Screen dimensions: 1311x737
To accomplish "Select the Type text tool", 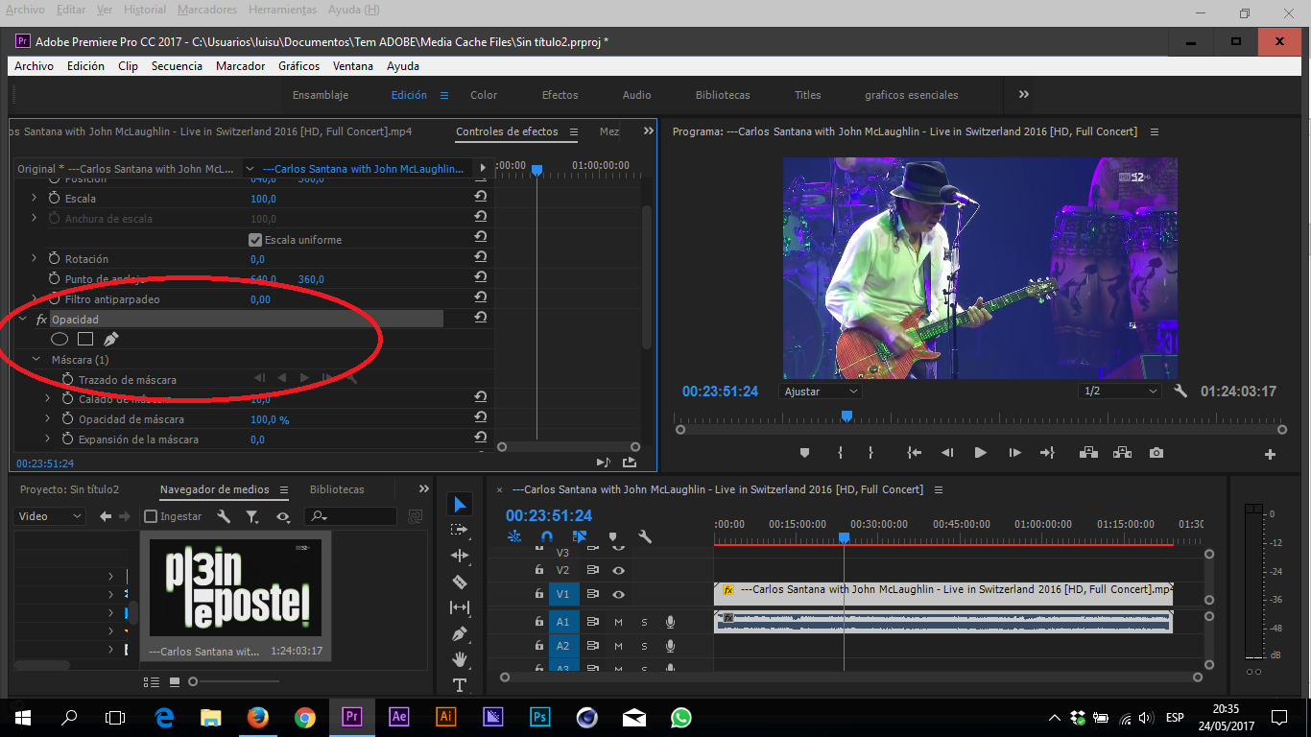I will point(460,684).
